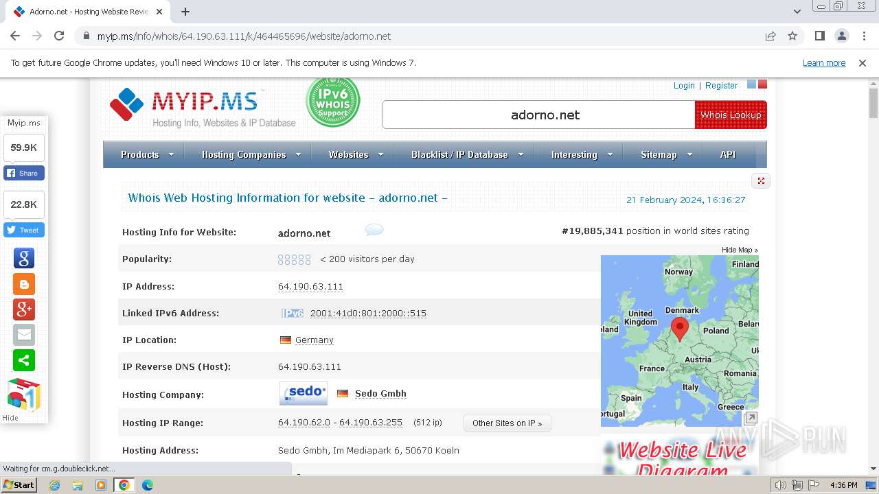Click the red expand icon near date
The image size is (879, 494).
pos(761,181)
